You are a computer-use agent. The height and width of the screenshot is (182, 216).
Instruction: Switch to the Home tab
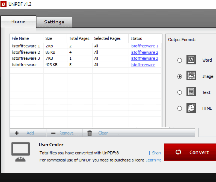pyautogui.click(x=18, y=22)
